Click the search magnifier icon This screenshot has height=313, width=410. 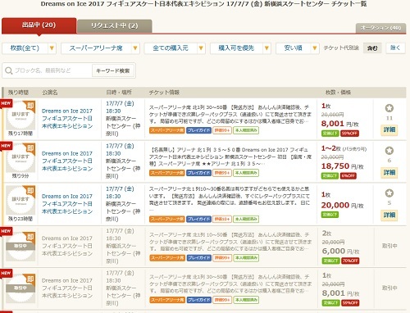point(8,70)
